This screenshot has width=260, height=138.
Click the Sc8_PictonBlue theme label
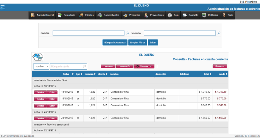click(x=248, y=2)
